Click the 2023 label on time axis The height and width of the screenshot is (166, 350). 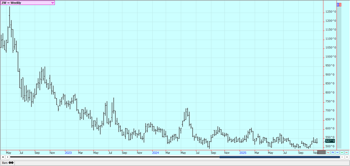coord(68,153)
